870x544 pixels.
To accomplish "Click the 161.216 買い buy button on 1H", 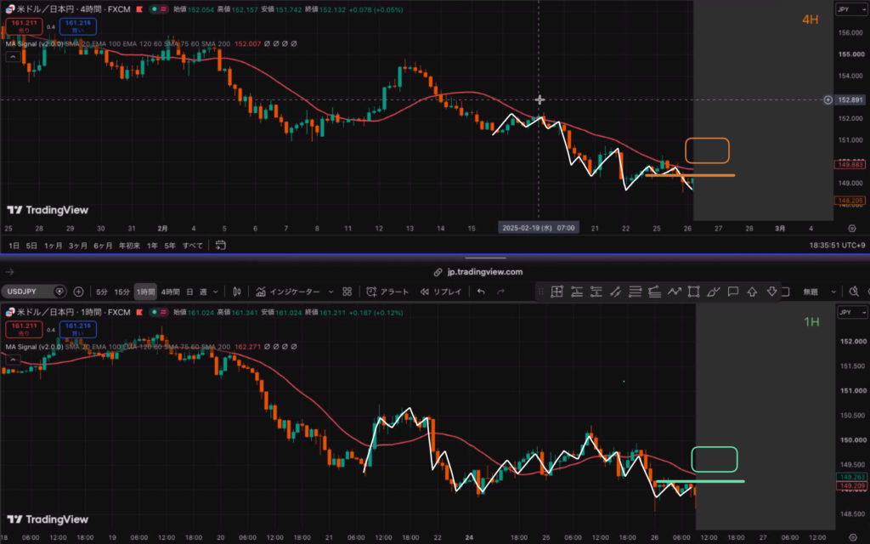I will click(x=77, y=330).
